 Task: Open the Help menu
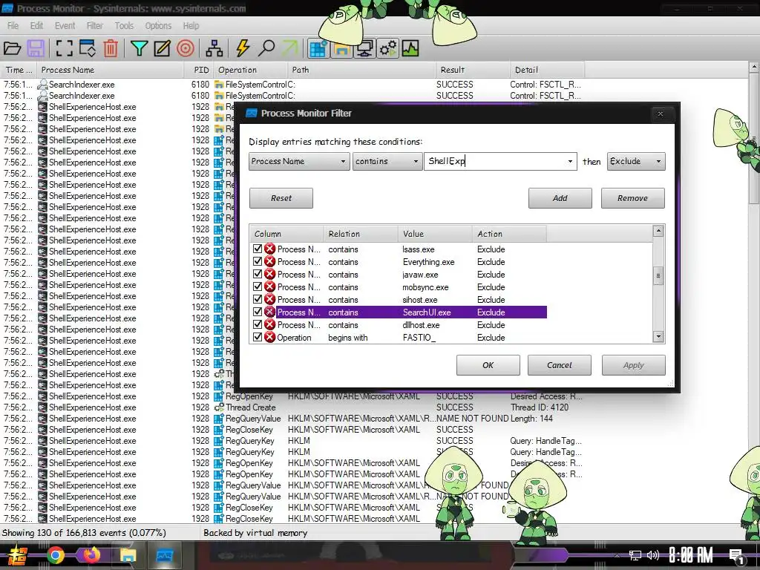[x=191, y=26]
